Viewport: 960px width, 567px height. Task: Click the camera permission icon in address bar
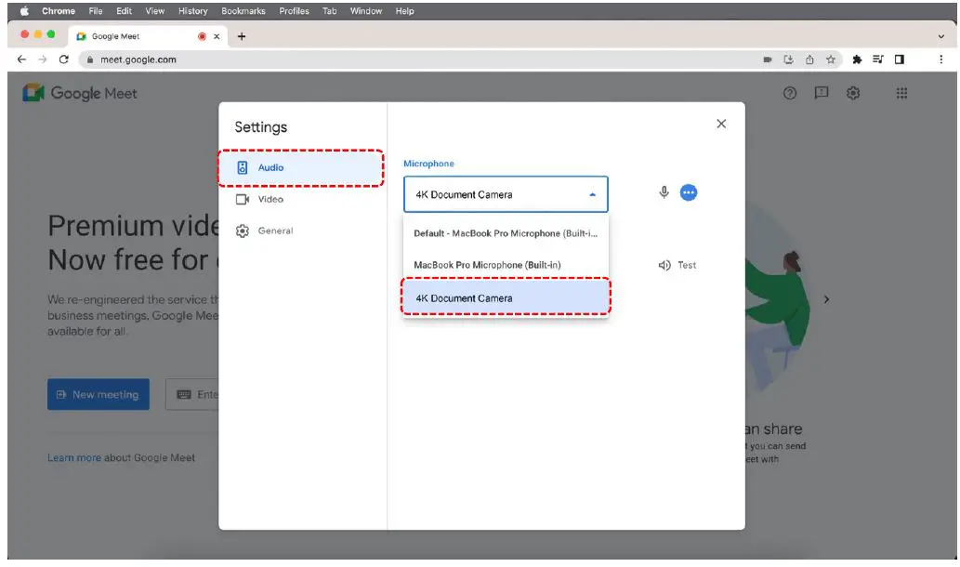(767, 59)
